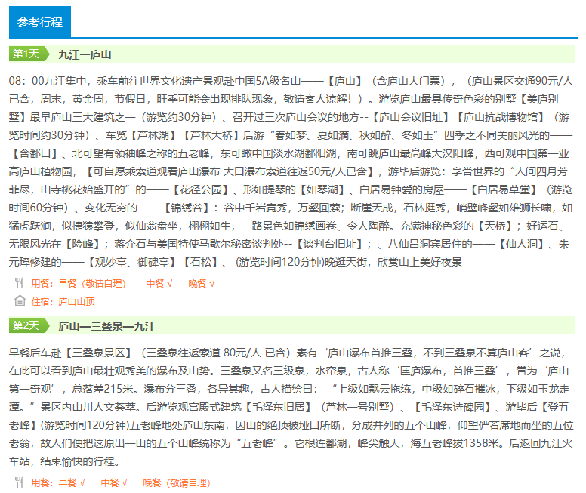The image size is (586, 493).
Task: Click the dining fork-and-knife icon for day 1
Action: click(x=19, y=283)
